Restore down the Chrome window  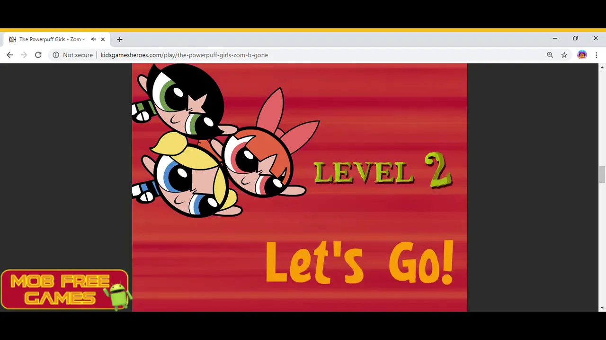(575, 38)
